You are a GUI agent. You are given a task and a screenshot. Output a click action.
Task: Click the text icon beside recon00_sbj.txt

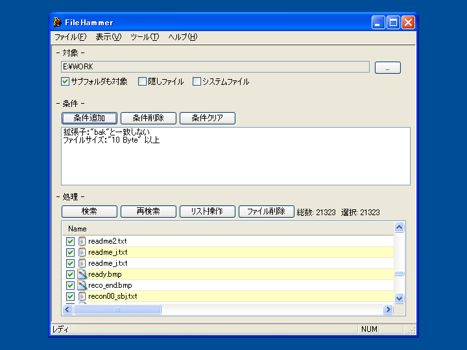click(x=82, y=296)
